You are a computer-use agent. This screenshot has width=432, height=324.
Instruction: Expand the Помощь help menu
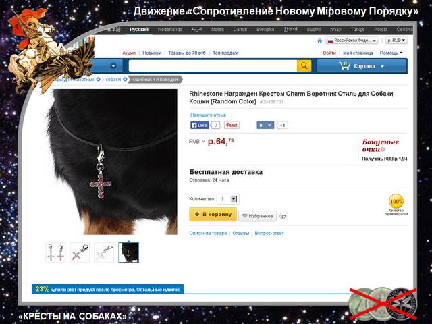click(391, 53)
